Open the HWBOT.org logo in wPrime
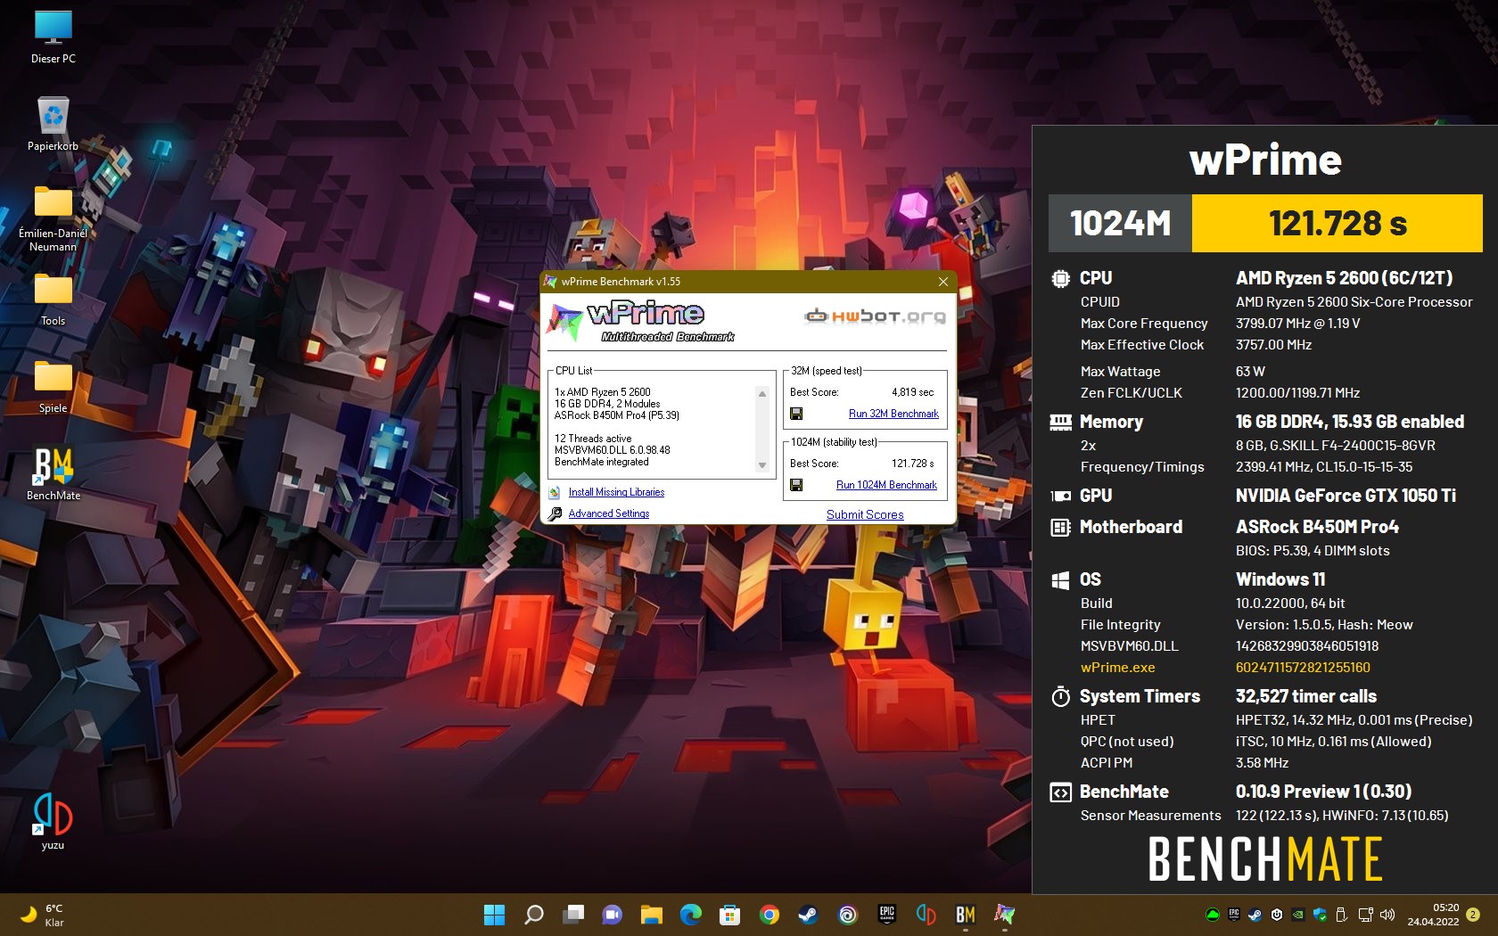This screenshot has height=936, width=1498. 874,316
